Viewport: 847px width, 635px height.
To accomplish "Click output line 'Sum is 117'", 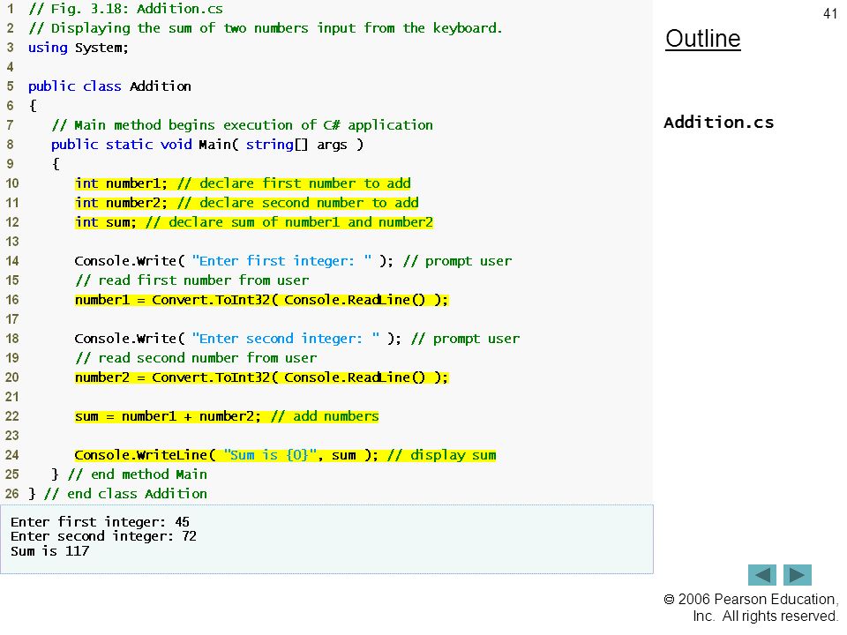I will pyautogui.click(x=49, y=551).
